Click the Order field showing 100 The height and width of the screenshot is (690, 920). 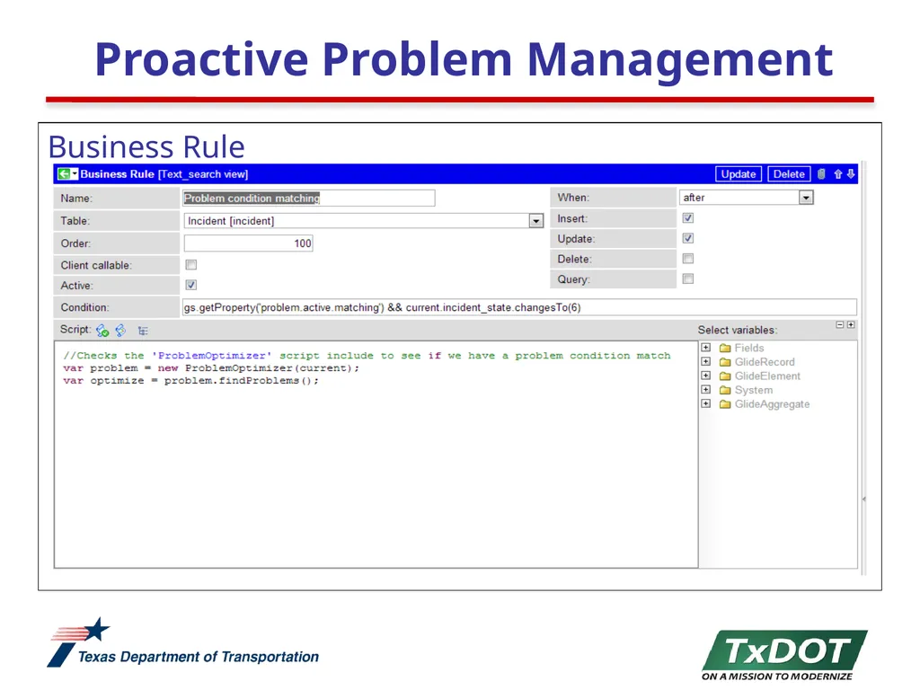248,243
